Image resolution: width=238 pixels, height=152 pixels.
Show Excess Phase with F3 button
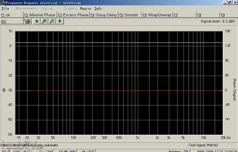click(x=73, y=15)
